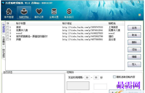Click the 运行状态 log text area
Image resolution: width=145 pixels, height=93 pixels.
33,83
